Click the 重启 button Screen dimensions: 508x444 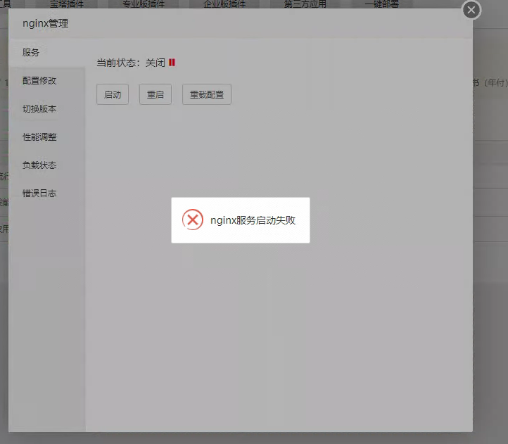point(155,94)
